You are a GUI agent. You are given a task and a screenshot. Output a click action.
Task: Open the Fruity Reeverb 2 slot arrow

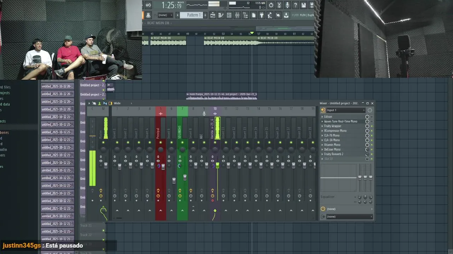322,154
